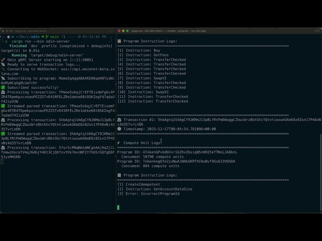Click the 'wss://api.mainnet-beta.so' WebSocket URL
Image resolution: width=322 pixels, height=241 pixels.
[88, 69]
